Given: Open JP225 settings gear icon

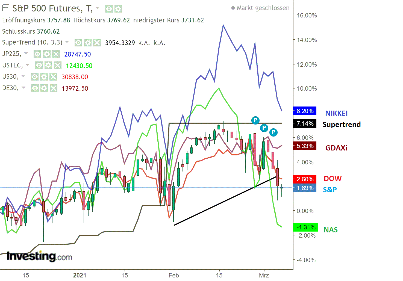Looking at the screenshot, I should coord(47,54).
